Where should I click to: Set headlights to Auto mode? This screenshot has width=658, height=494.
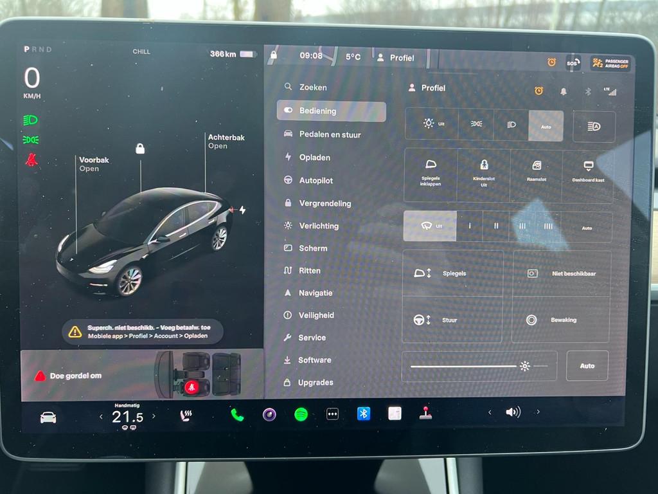[546, 126]
